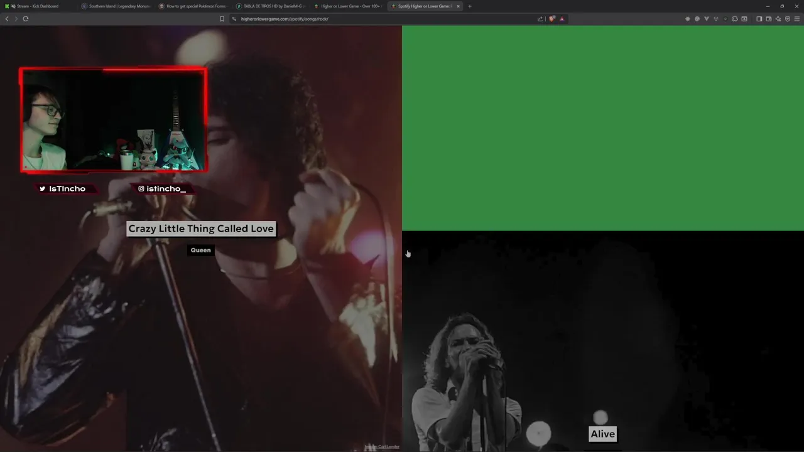Screen dimensions: 804x452
Task: Click the Queen artist label
Action: 201,250
